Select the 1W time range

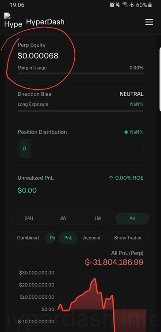click(x=63, y=218)
